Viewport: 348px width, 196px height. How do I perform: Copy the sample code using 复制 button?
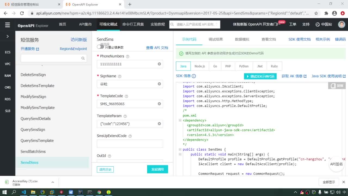pos(337,85)
